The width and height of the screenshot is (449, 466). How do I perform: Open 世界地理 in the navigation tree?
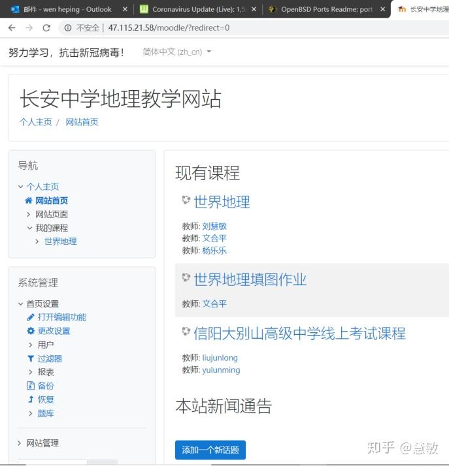(60, 241)
